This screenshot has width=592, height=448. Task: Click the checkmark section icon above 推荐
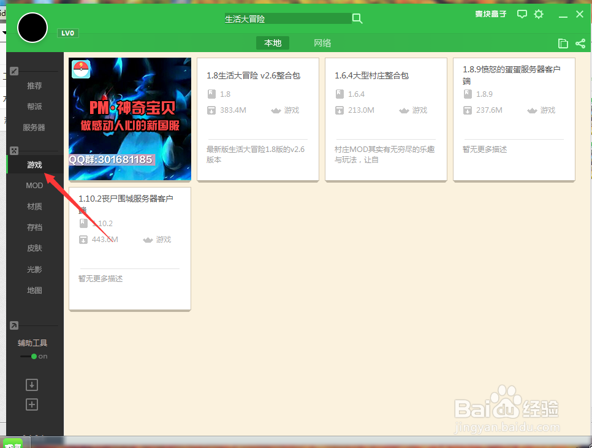coord(14,71)
